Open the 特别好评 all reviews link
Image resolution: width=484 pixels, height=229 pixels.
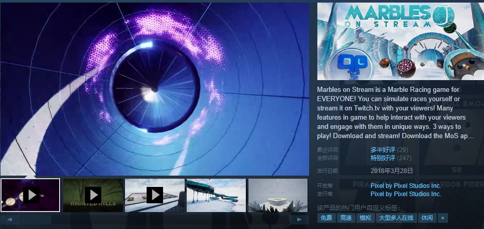point(383,158)
